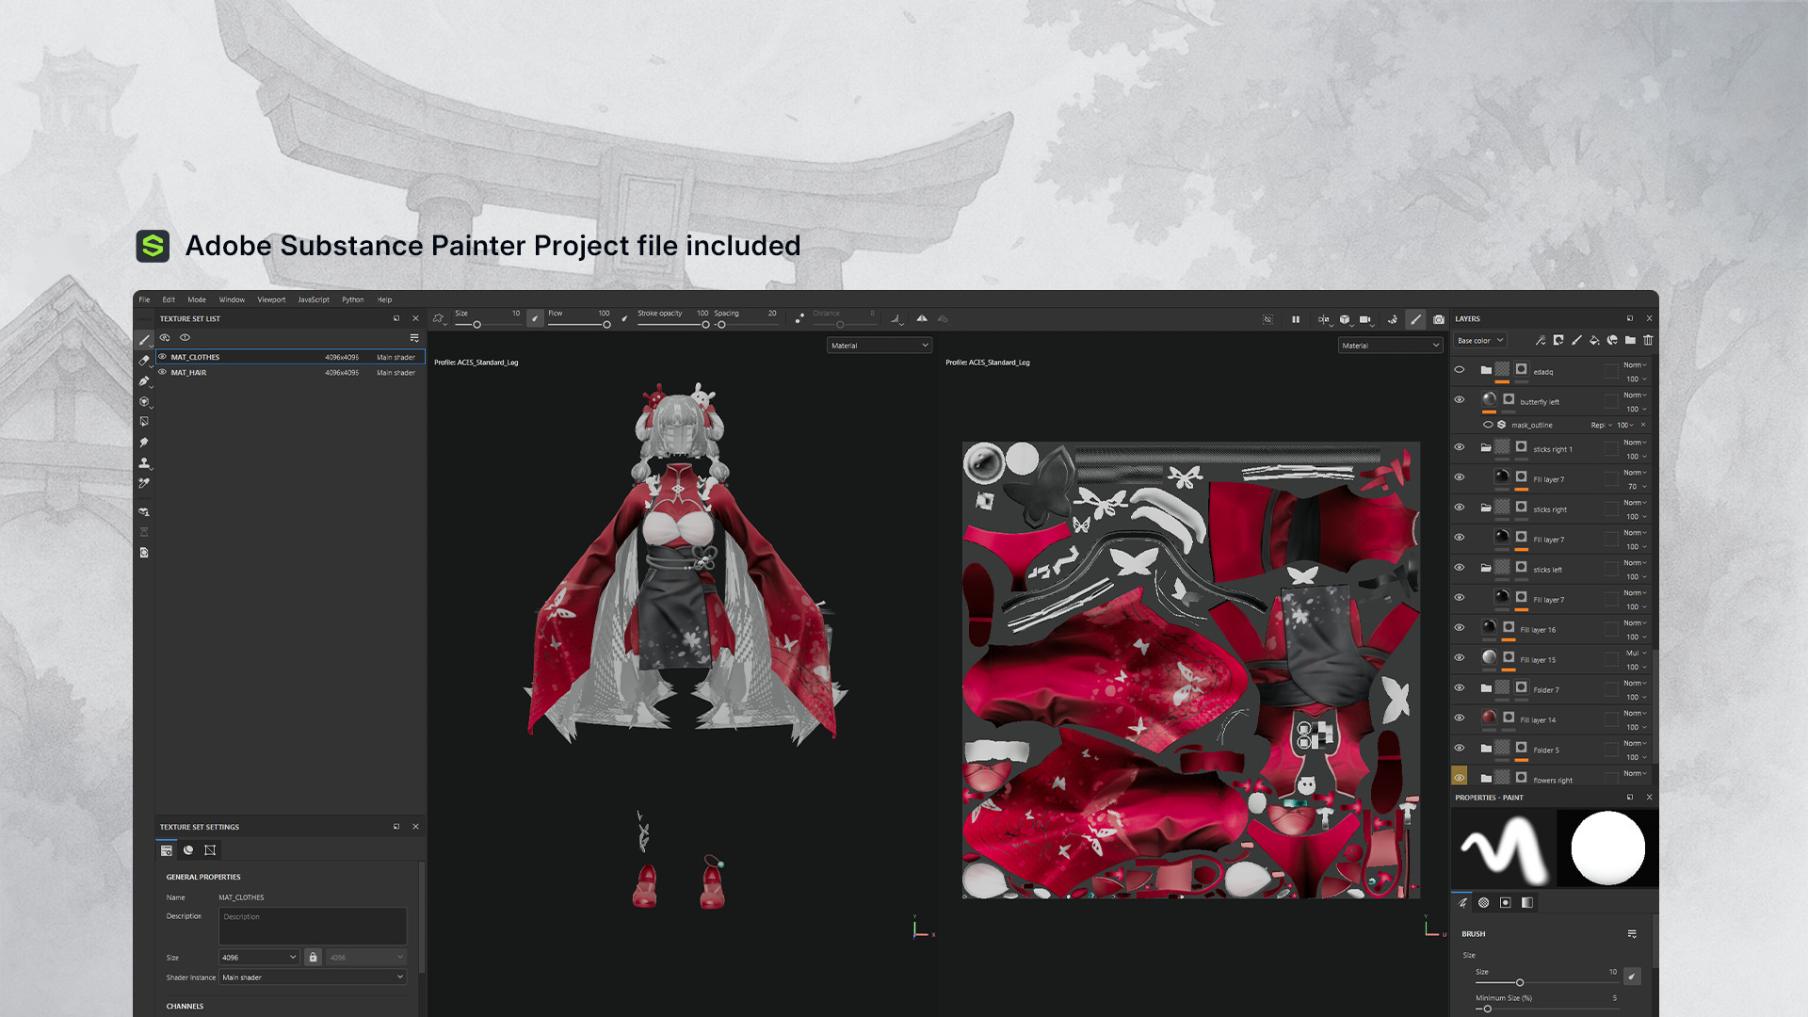Open the Python menu

[352, 299]
